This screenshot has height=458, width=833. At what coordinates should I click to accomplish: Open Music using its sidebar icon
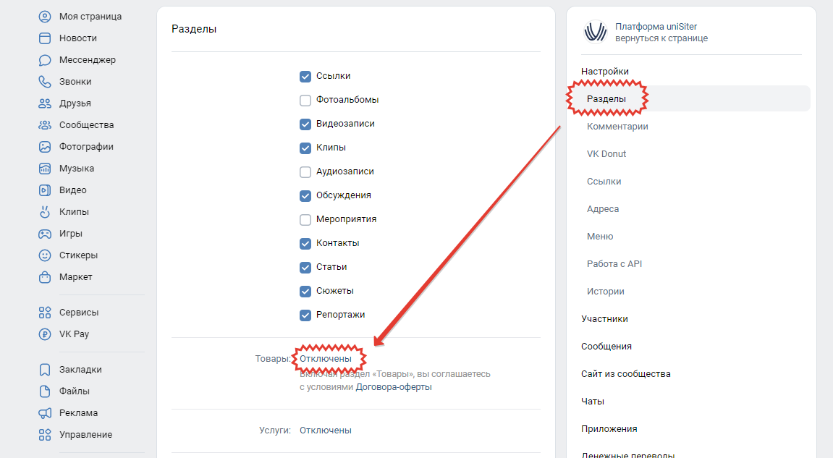point(45,169)
